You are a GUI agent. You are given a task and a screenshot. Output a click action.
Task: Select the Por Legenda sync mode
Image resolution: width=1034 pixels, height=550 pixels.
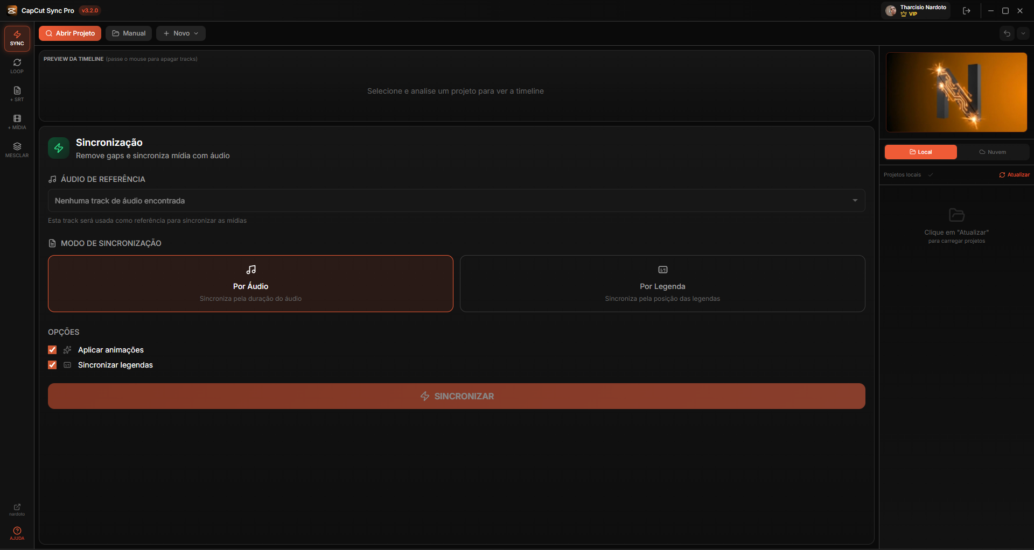point(662,284)
